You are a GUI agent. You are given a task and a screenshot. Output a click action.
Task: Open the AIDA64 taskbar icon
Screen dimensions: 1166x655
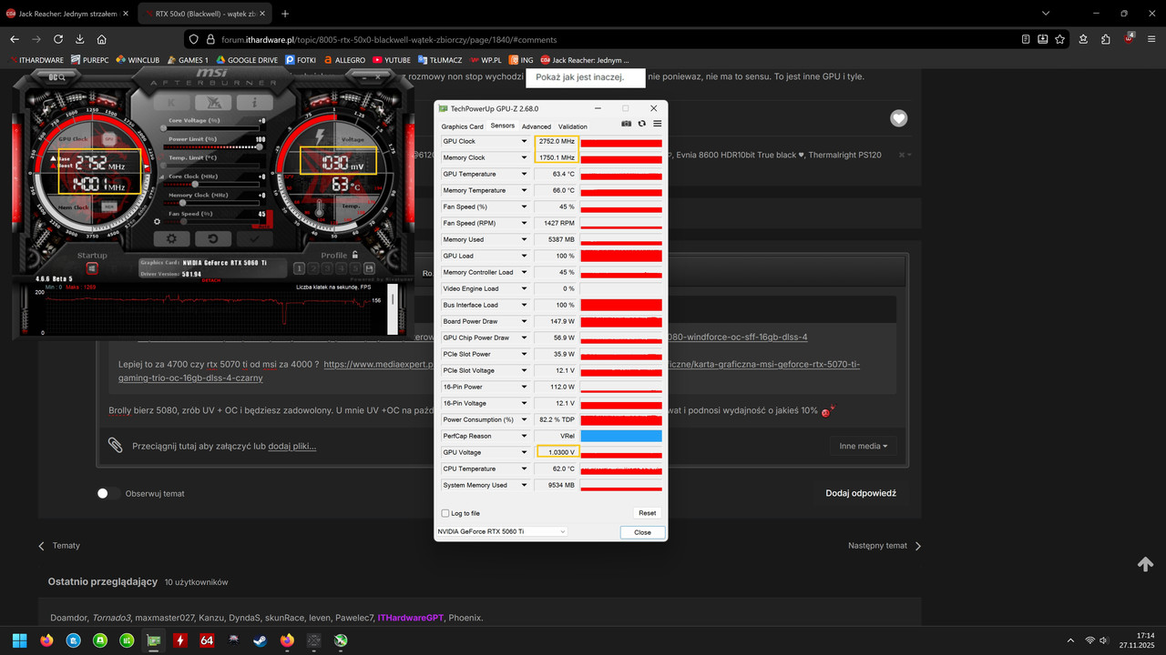pyautogui.click(x=207, y=640)
